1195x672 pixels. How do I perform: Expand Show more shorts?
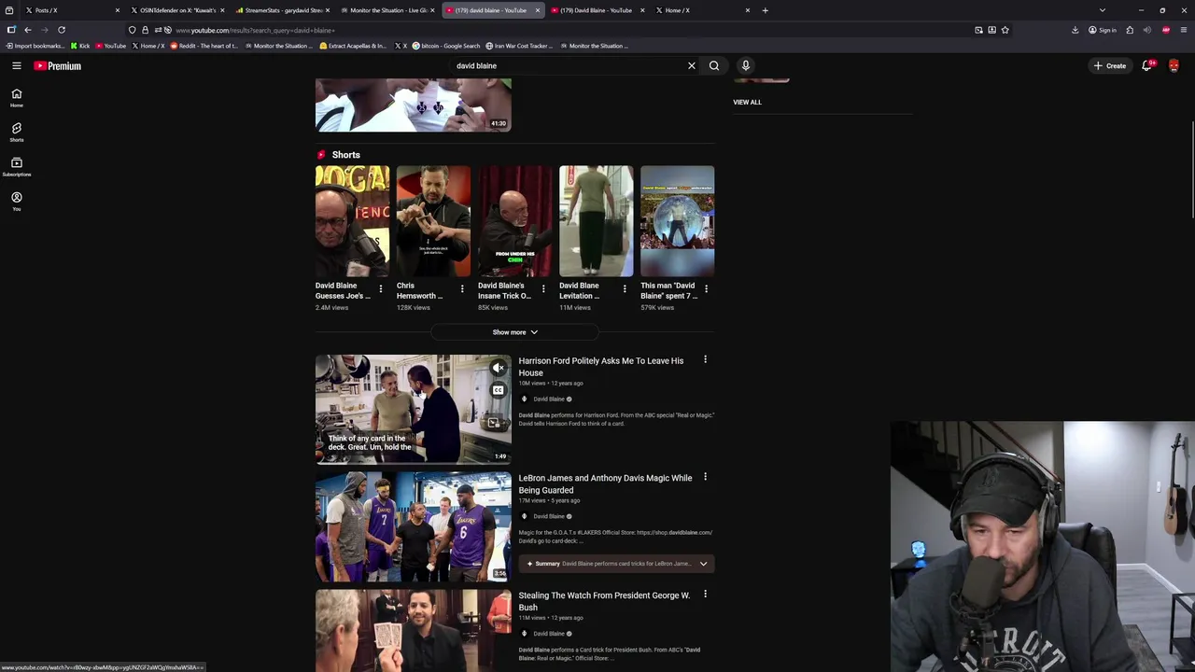tap(515, 332)
